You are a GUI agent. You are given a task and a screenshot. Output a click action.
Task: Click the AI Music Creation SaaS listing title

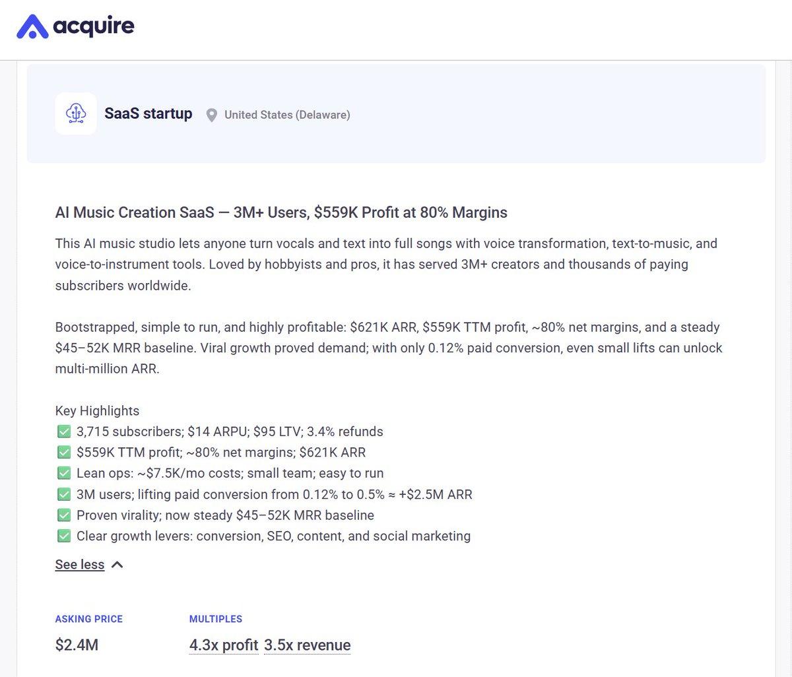(x=281, y=212)
